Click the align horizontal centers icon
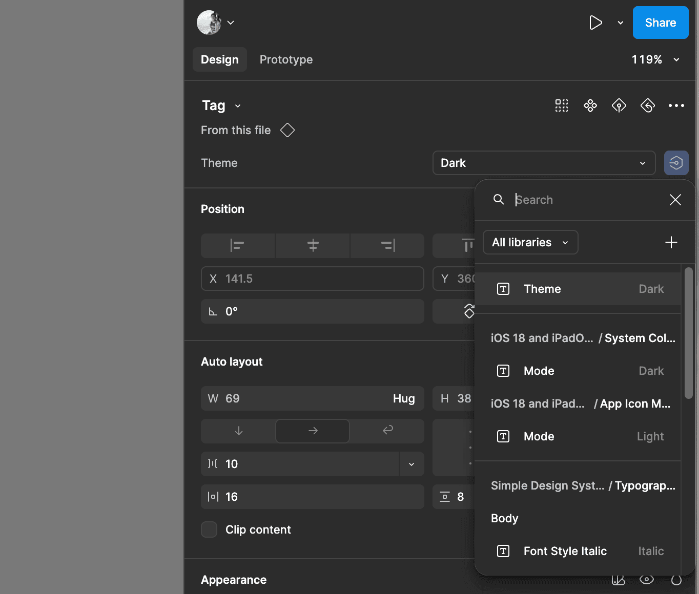 click(313, 246)
